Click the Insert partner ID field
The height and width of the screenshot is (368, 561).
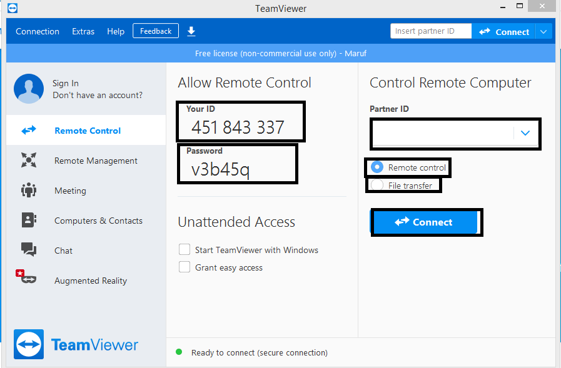point(431,31)
